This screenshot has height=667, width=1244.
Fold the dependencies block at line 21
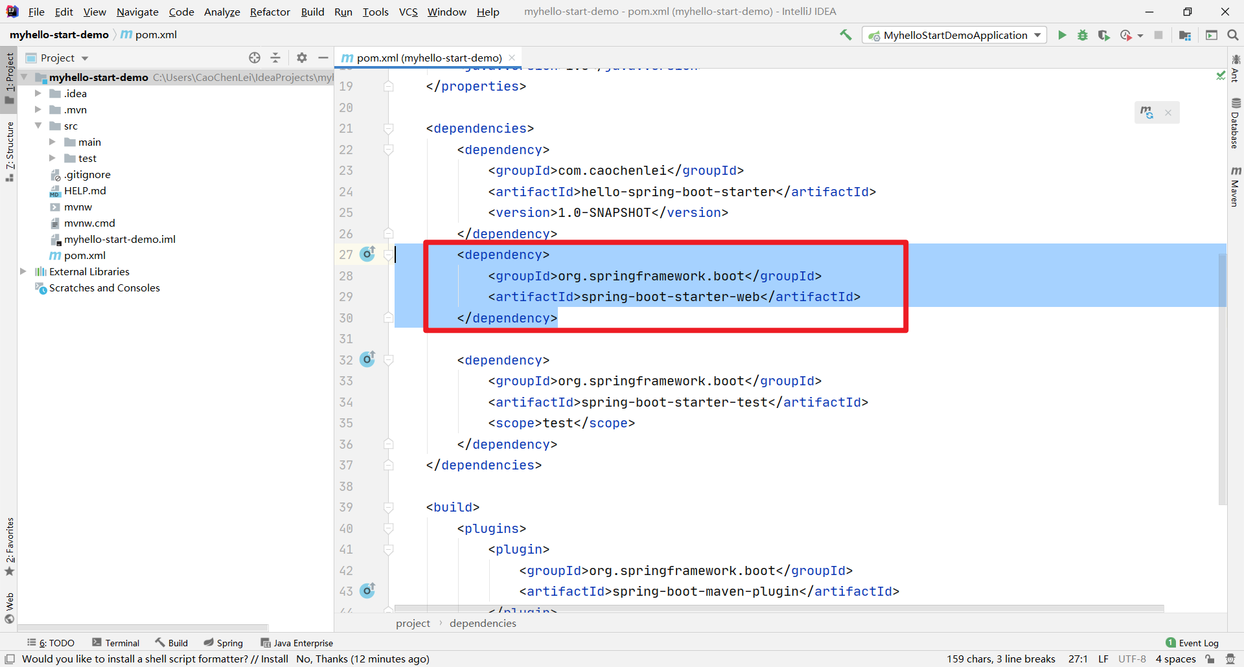pyautogui.click(x=389, y=128)
